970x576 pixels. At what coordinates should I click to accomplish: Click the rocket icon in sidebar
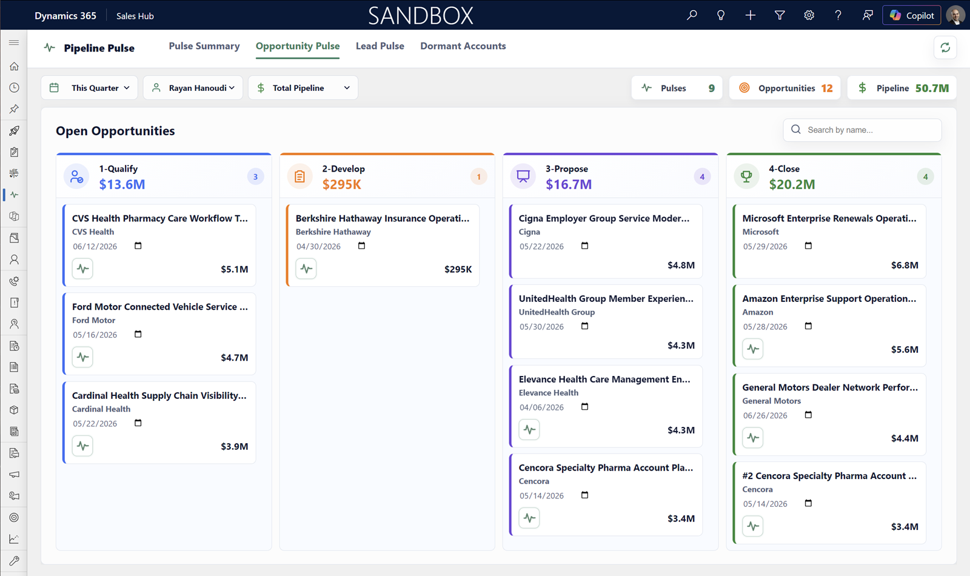(14, 130)
